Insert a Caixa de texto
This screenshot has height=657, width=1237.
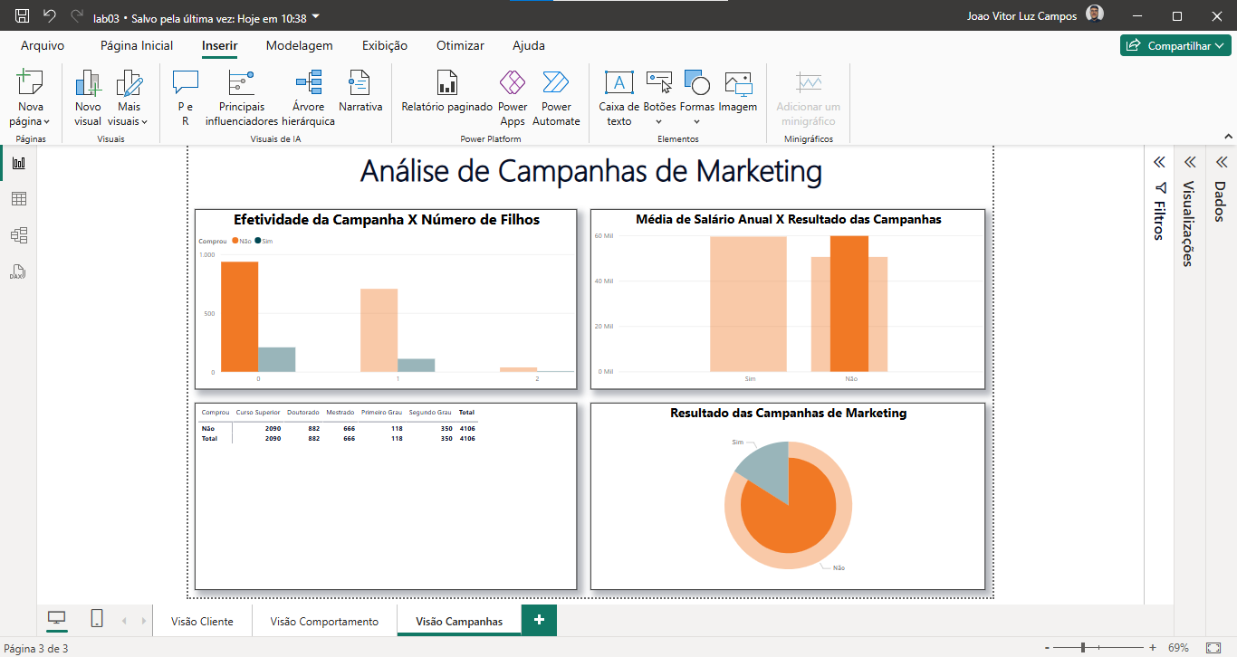click(619, 98)
